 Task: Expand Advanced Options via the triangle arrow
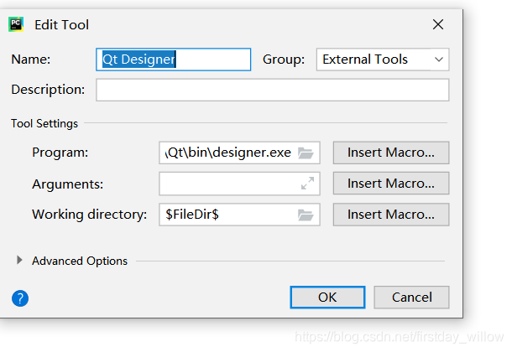pyautogui.click(x=19, y=260)
